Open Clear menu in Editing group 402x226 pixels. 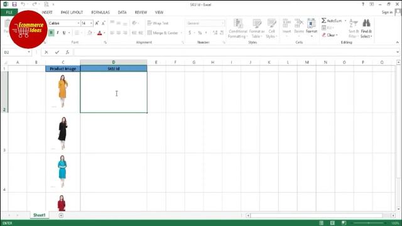pos(330,35)
